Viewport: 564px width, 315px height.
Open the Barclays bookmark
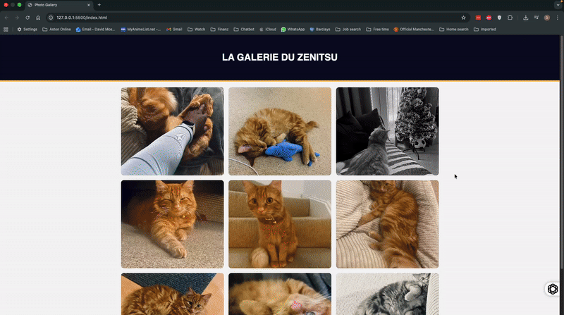[x=320, y=30]
